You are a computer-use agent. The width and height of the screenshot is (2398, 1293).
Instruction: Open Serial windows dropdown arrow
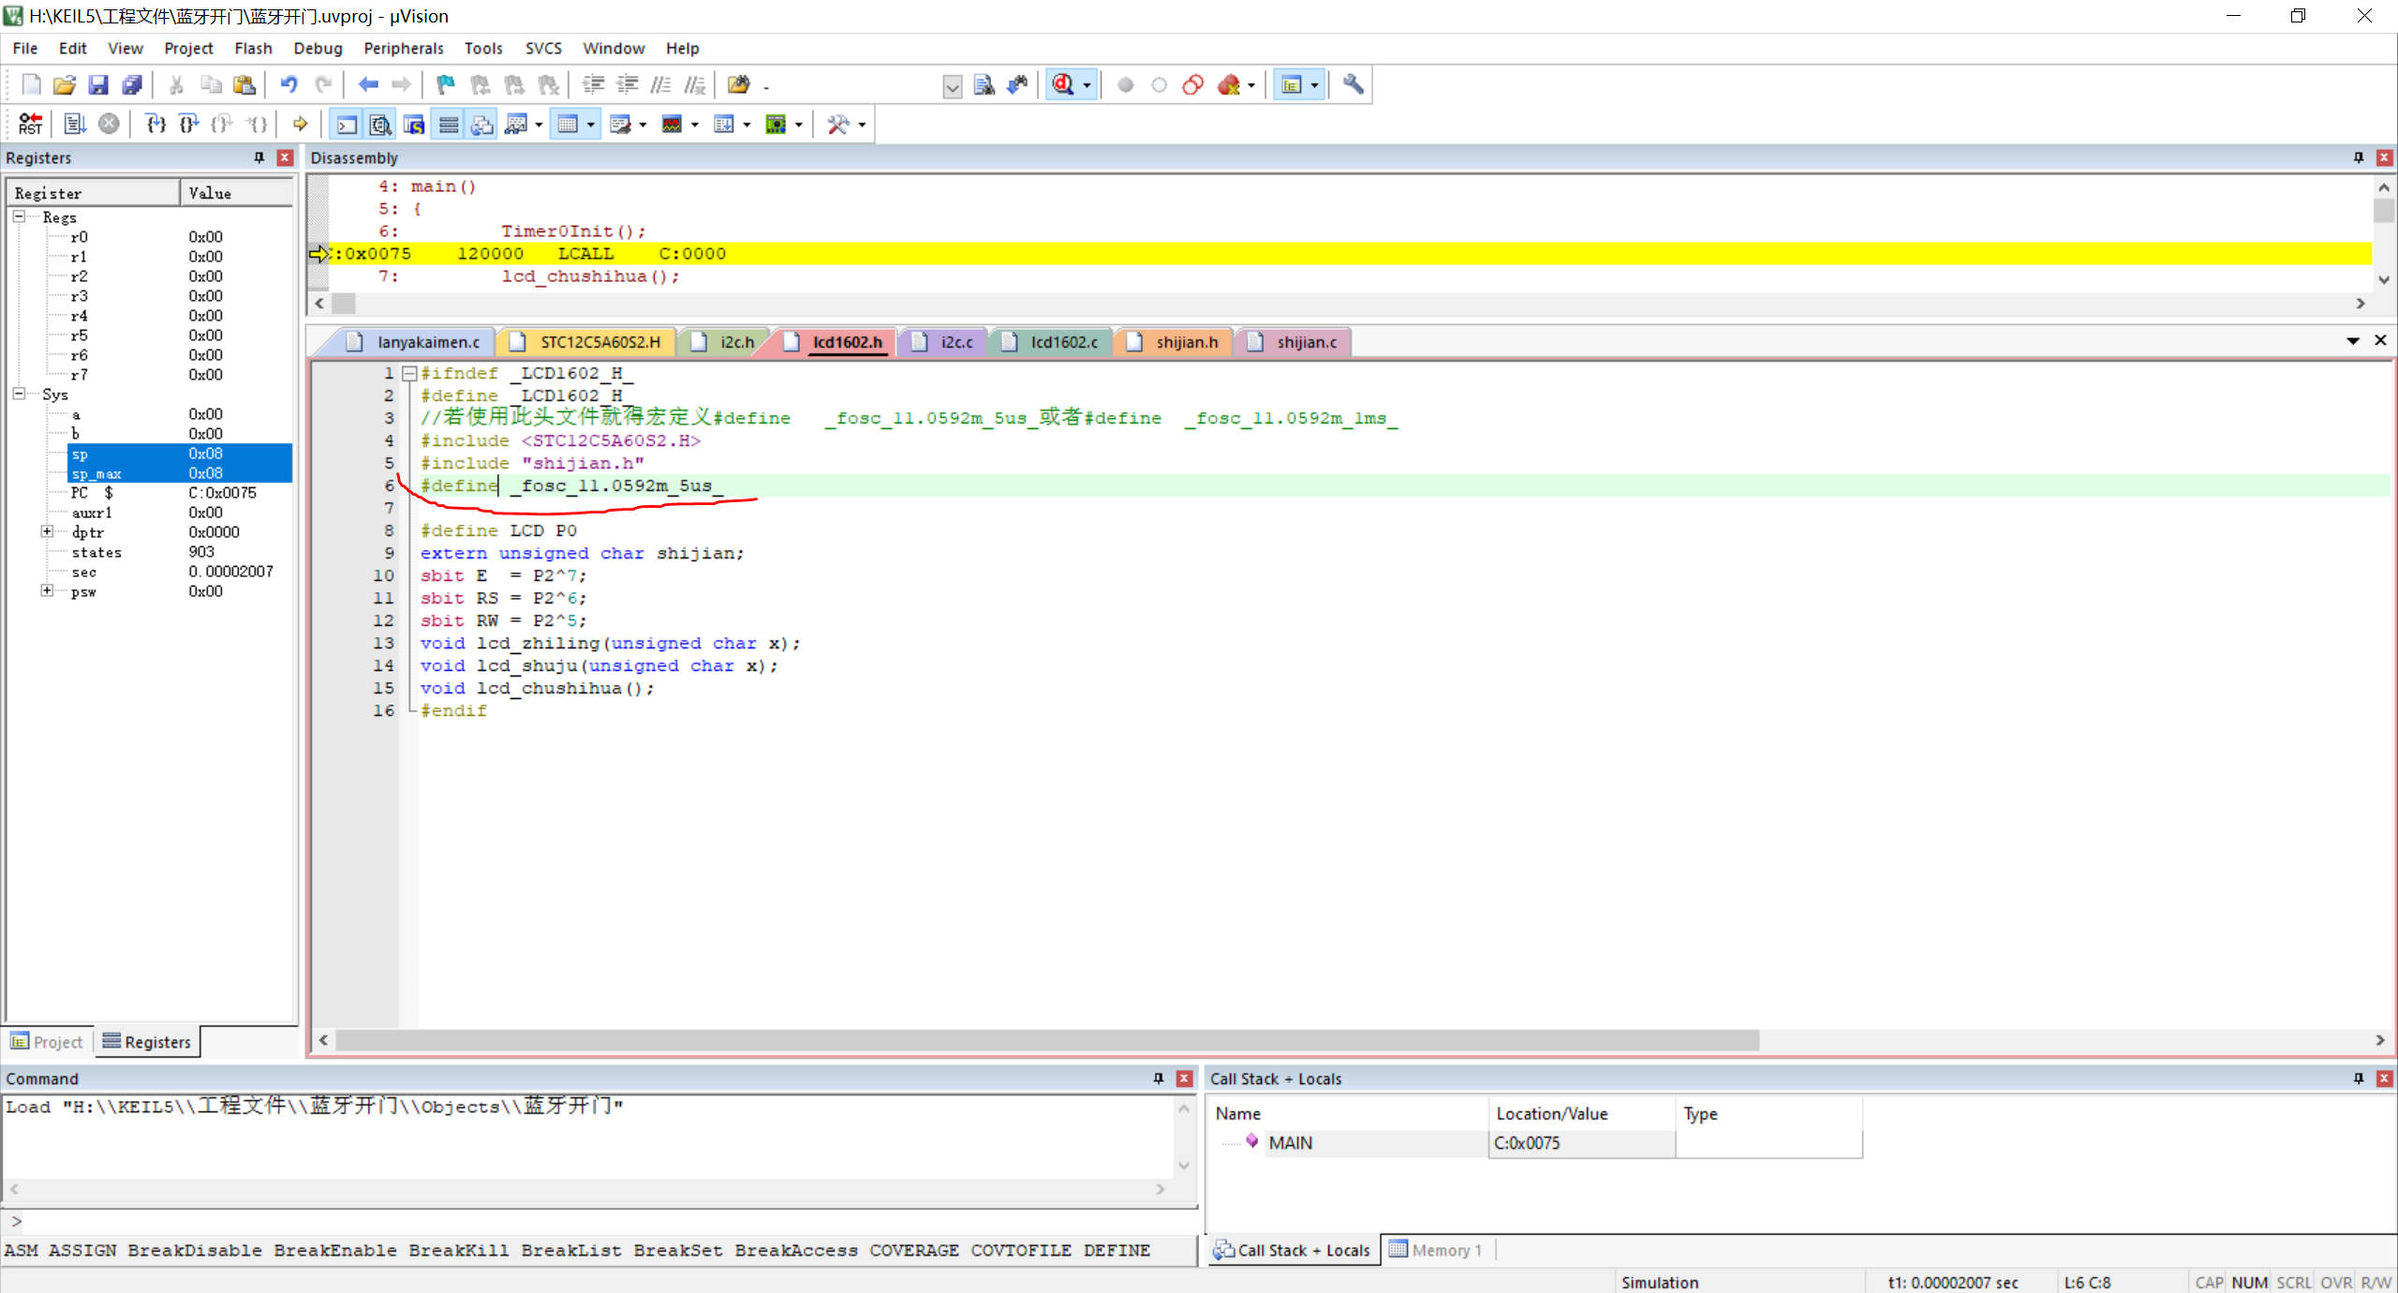click(643, 125)
